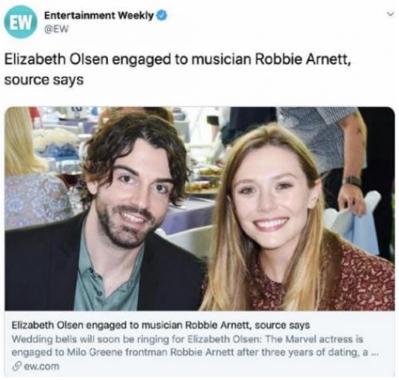Viewport: 399px width, 380px height.
Task: Click 'after three years of dating' text
Action: pos(298,352)
